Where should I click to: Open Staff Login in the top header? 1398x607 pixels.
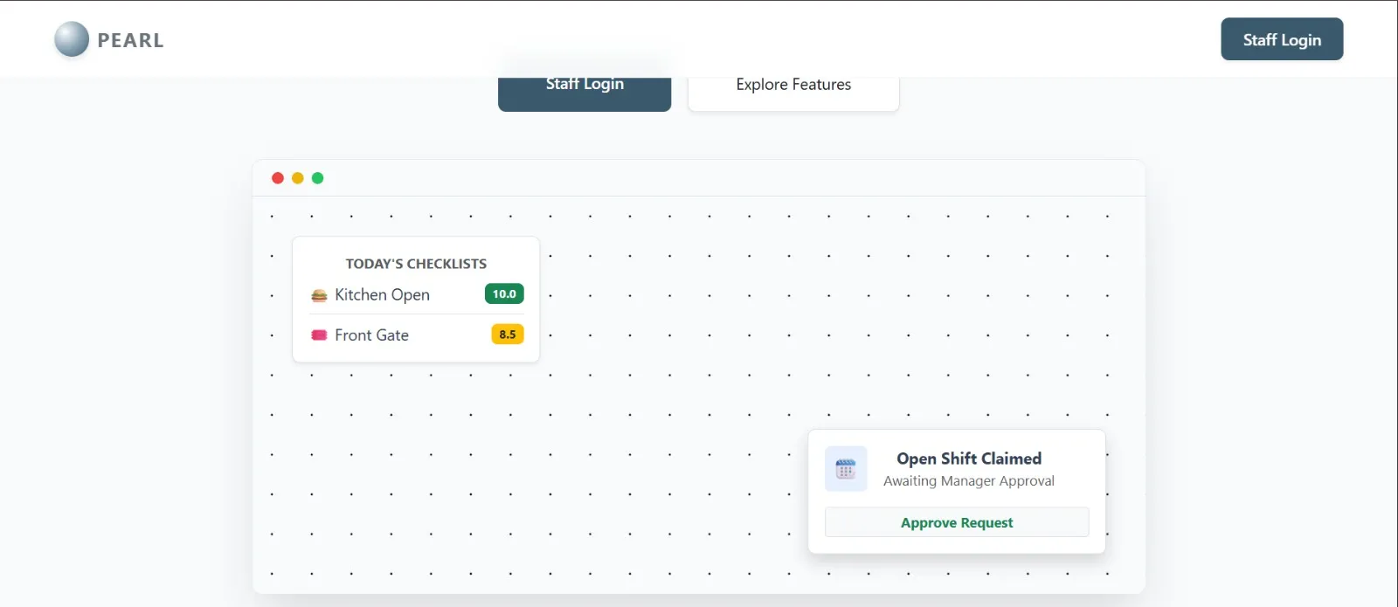click(1282, 39)
